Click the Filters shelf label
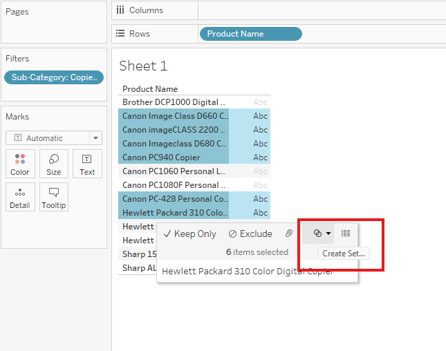Image resolution: width=446 pixels, height=351 pixels. (17, 59)
